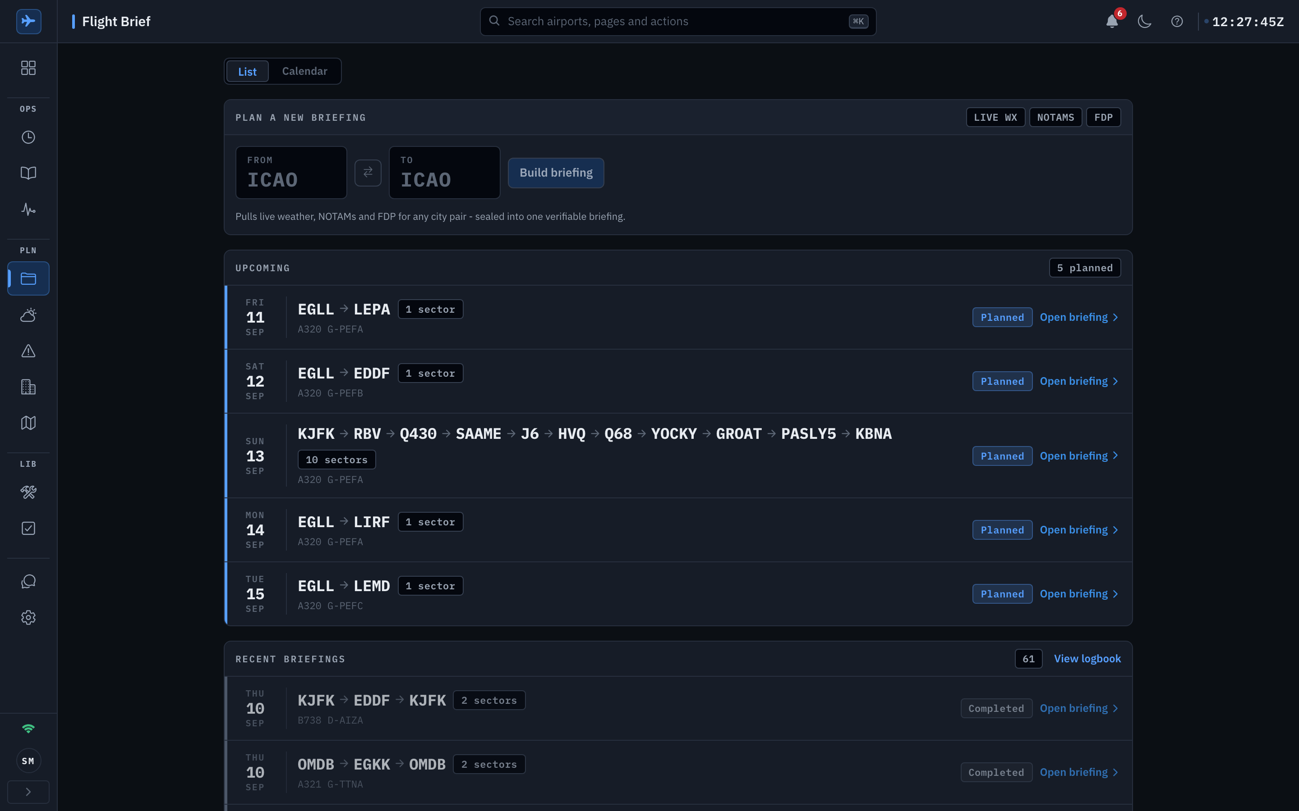Click the View logbook link

pyautogui.click(x=1087, y=658)
